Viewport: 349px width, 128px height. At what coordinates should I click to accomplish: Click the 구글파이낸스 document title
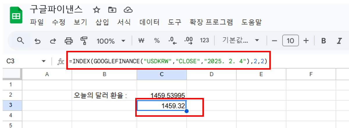click(56, 10)
